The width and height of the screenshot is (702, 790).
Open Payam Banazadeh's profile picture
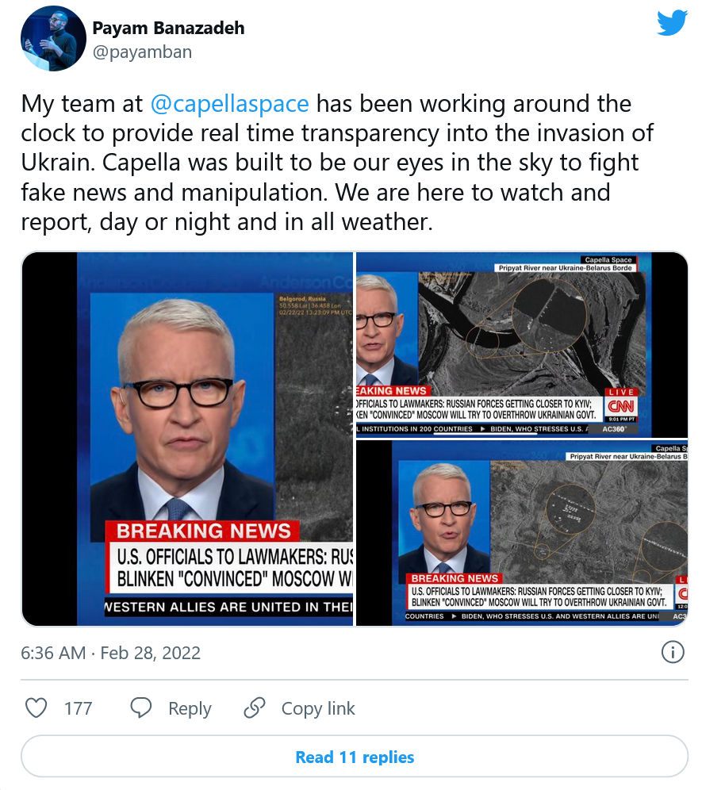53,39
